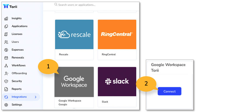The image size is (241, 112).
Task: Click the Integrations sync icon
Action: click(6, 97)
